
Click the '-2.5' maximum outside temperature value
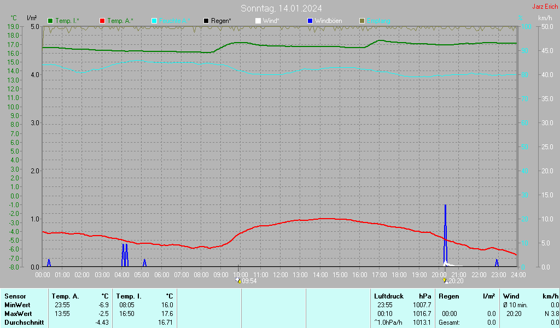click(x=103, y=314)
